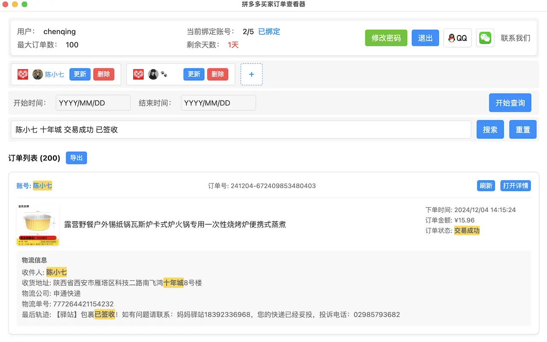
Task: Click the tracking number 777264421154232
Action: coord(83,304)
